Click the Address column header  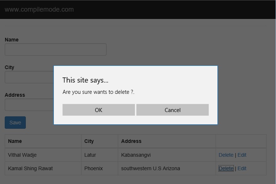pyautogui.click(x=131, y=141)
